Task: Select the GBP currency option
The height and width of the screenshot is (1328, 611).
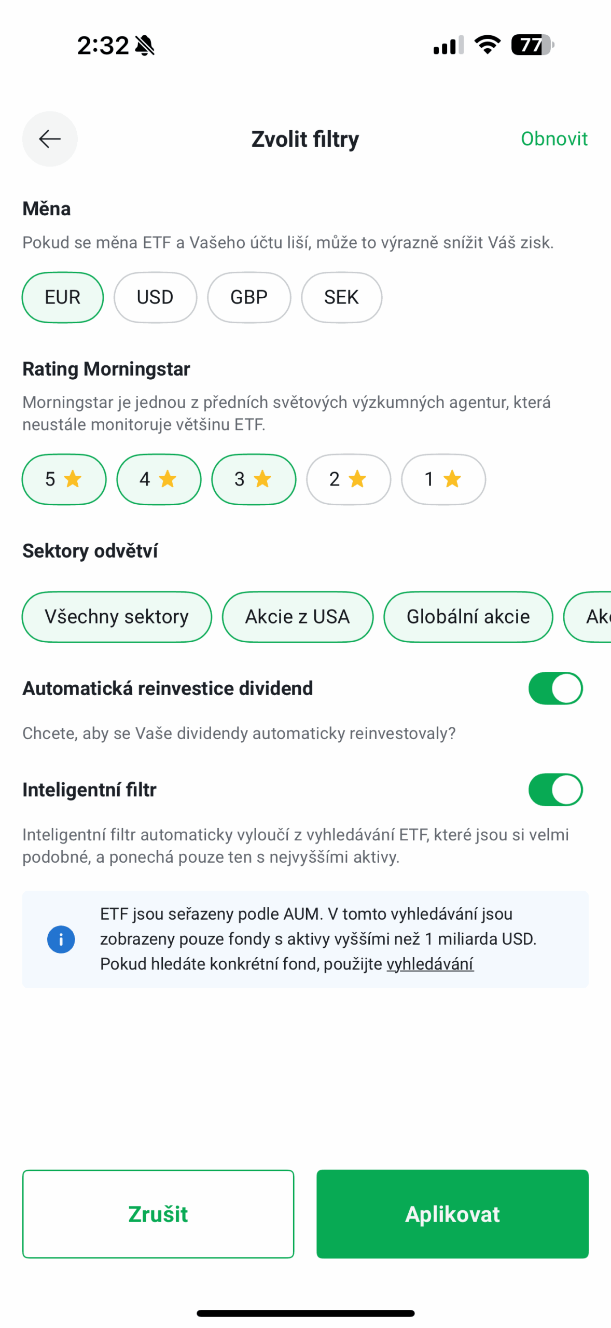Action: (x=249, y=297)
